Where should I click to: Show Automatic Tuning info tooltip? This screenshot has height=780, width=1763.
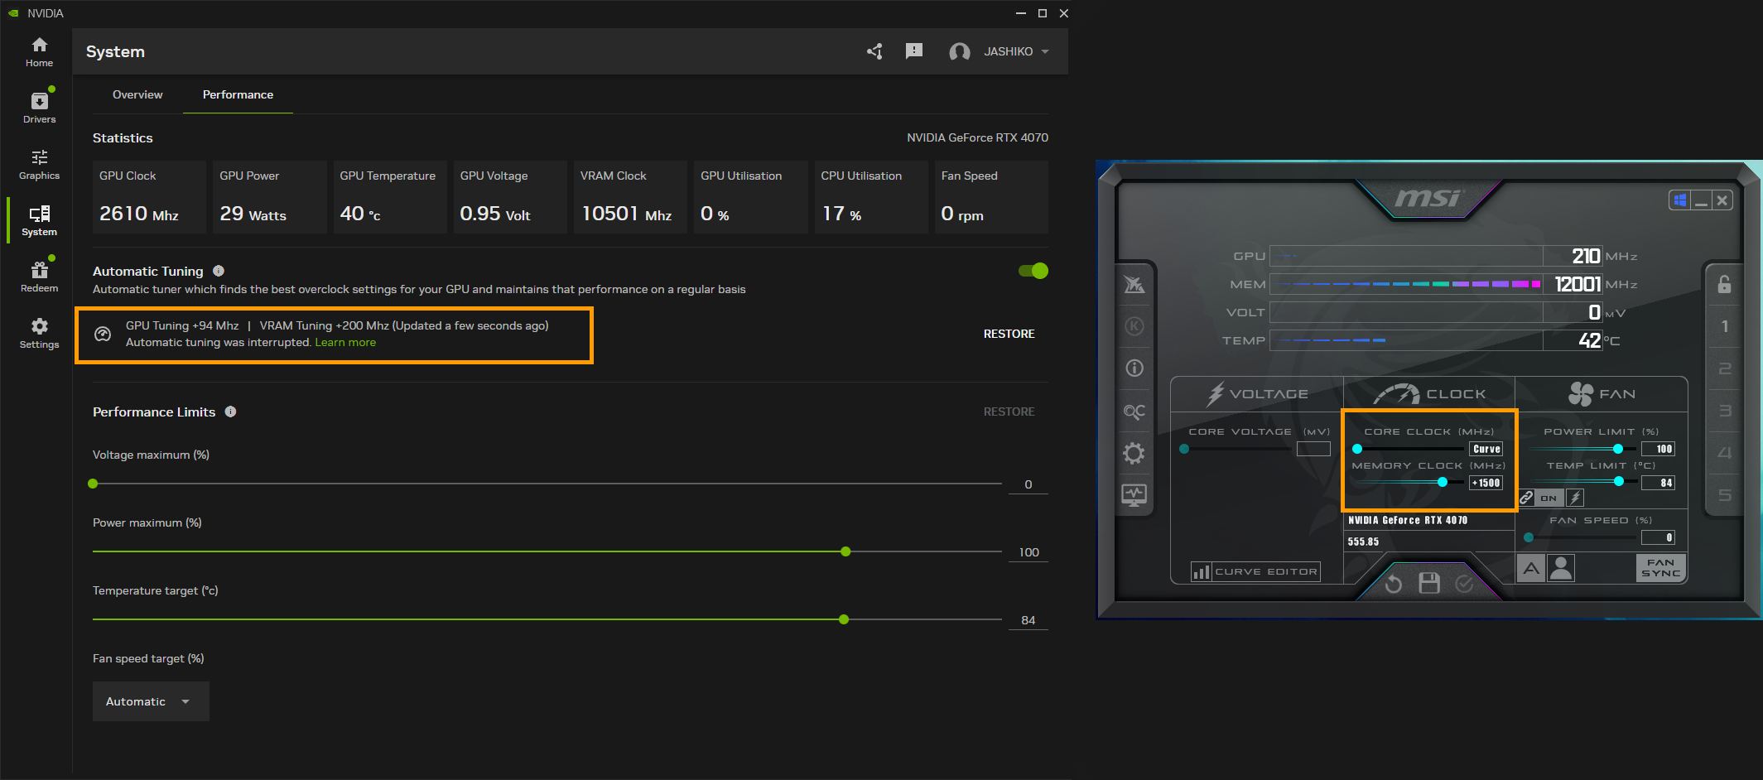coord(219,271)
